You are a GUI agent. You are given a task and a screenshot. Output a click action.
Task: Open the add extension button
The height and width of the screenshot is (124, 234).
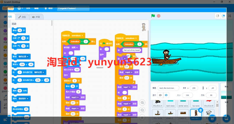coord(5,119)
